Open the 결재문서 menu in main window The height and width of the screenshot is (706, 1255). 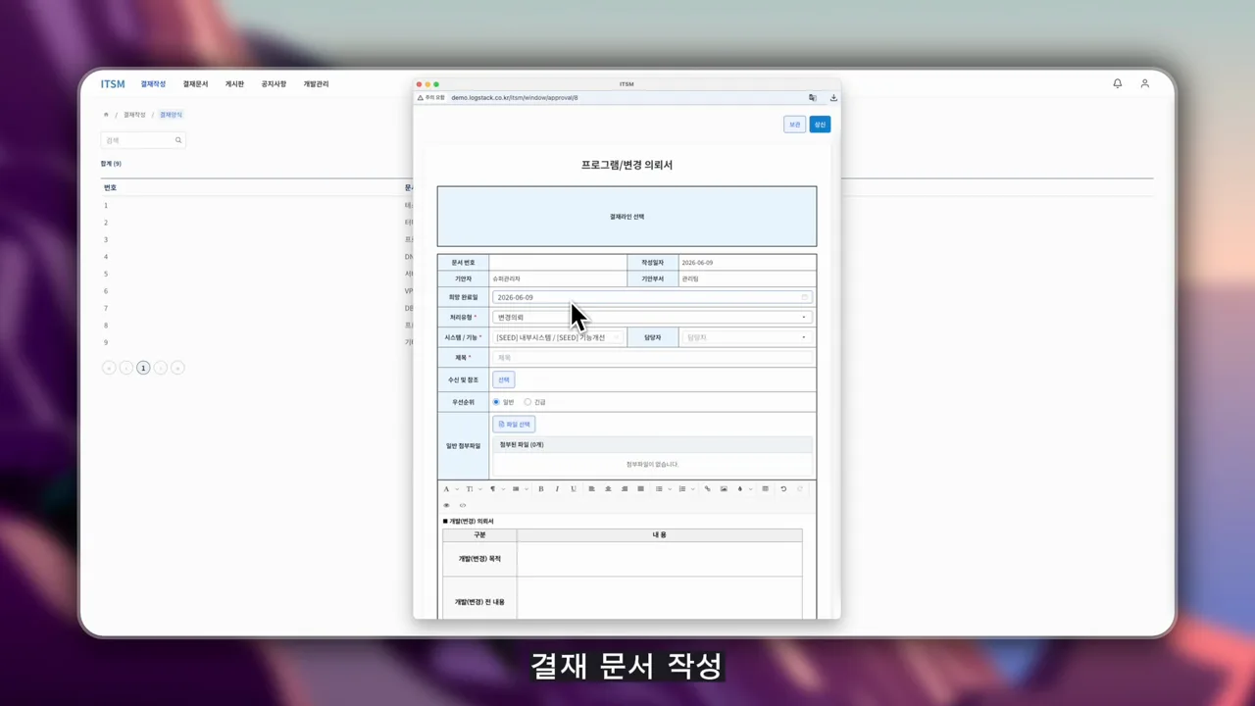click(195, 84)
